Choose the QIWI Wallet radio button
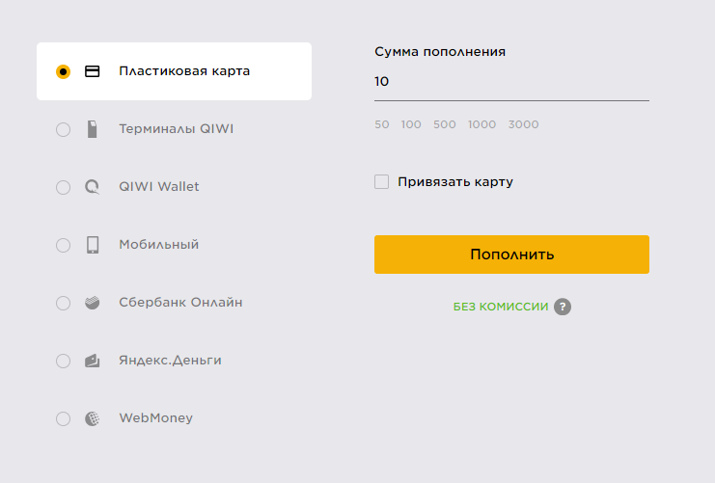 coord(63,187)
